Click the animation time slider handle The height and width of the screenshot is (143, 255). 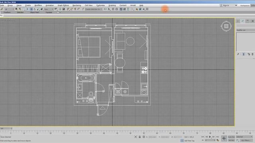pyautogui.click(x=5, y=128)
